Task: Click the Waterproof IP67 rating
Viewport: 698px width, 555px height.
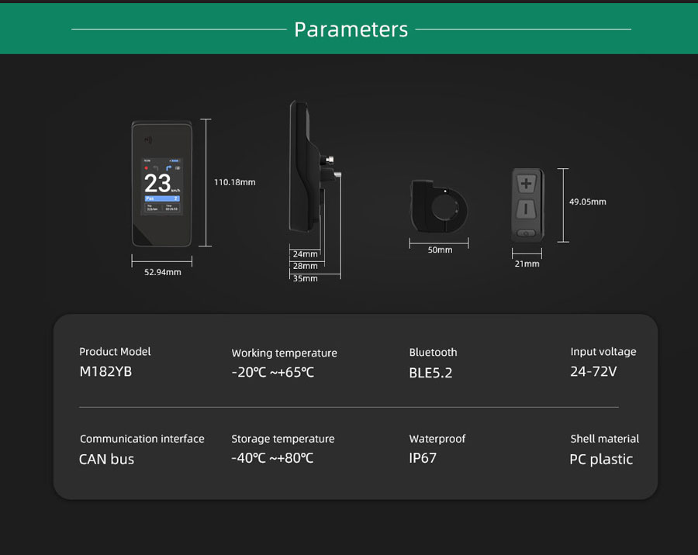Action: click(x=423, y=457)
